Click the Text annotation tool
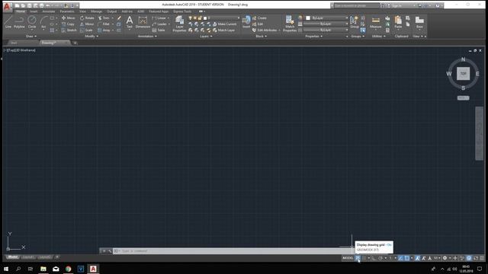Image resolution: width=488 pixels, height=274 pixels. (130, 22)
